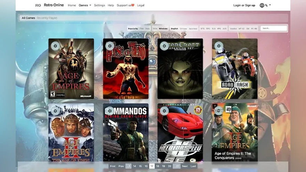Jump to page 15
This screenshot has height=172, width=306.
tap(140, 166)
